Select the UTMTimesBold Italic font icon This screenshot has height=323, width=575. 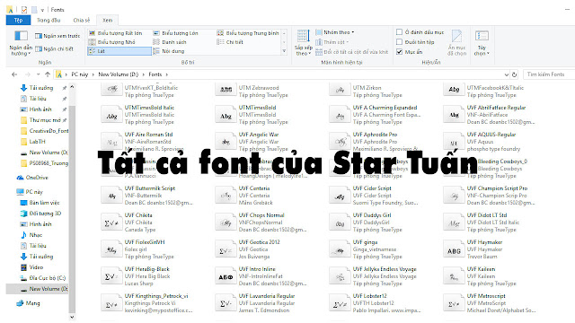pos(111,116)
